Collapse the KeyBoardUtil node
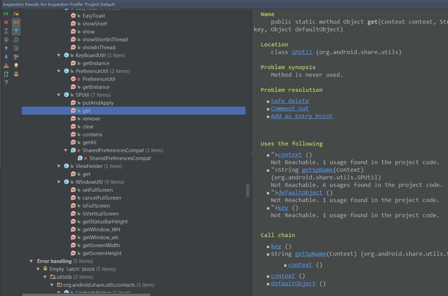The image size is (448, 296). 59,55
